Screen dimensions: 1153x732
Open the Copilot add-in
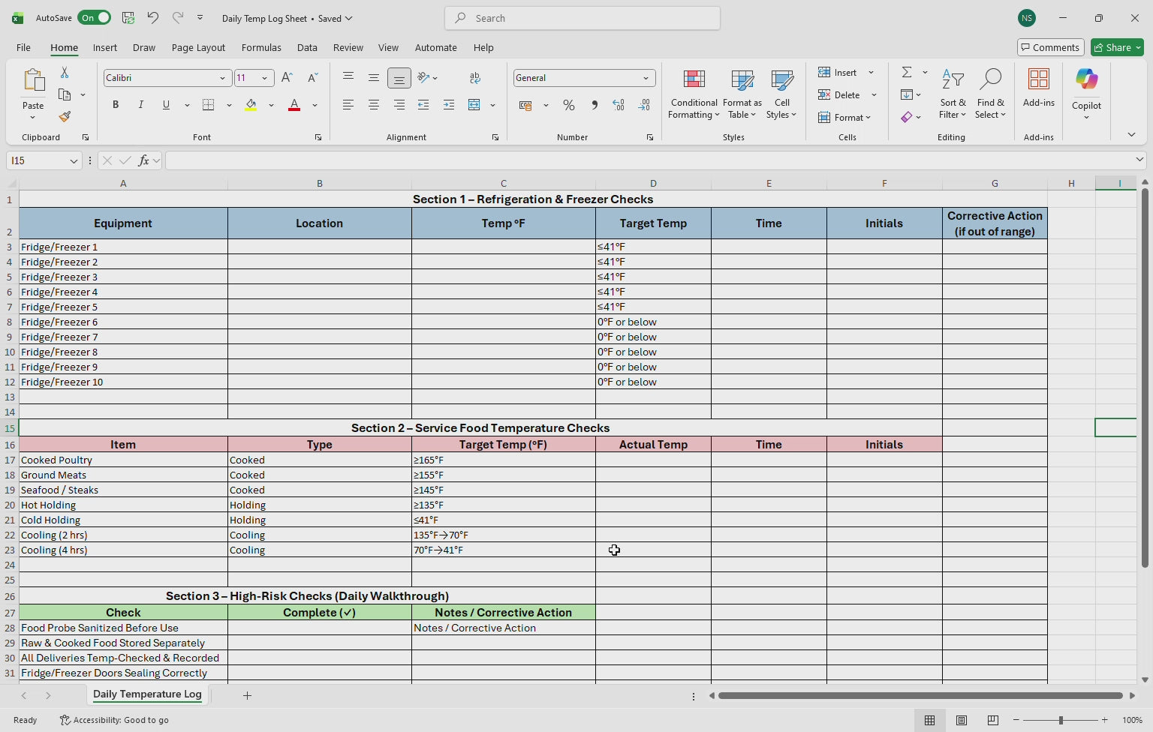coord(1086,94)
